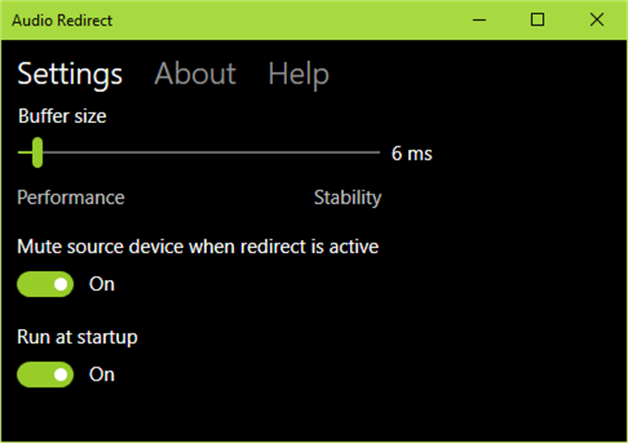Viewport: 628px width, 443px height.
Task: Switch to the About tab
Action: coord(195,74)
